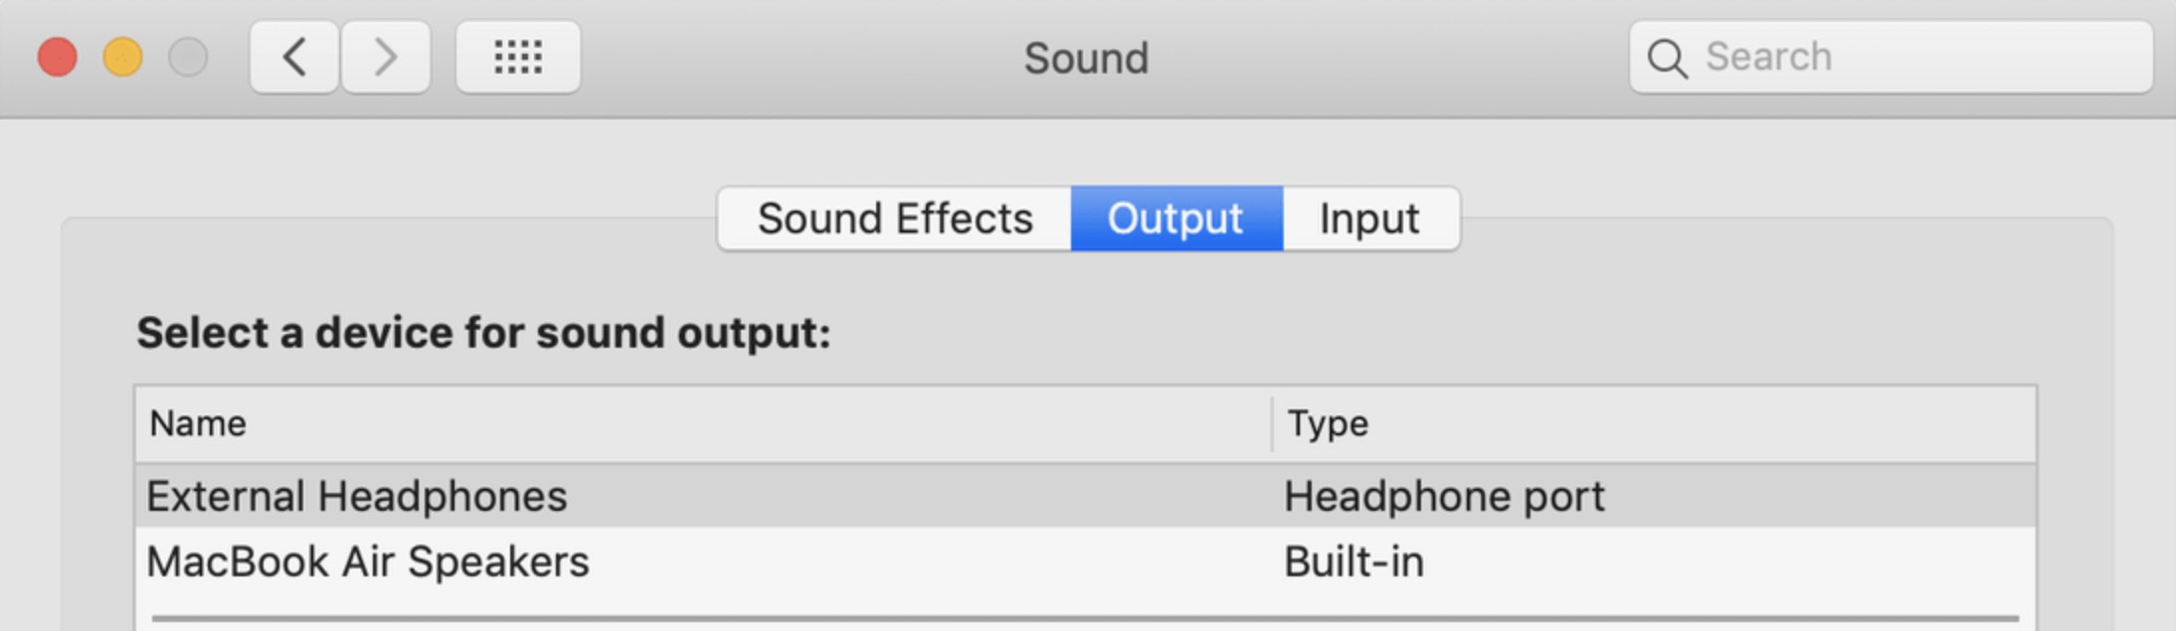Open the Input tab
Image resolution: width=2176 pixels, height=631 pixels.
click(1370, 219)
